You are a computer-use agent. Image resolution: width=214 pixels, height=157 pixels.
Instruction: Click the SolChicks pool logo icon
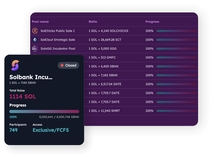pos(35,31)
